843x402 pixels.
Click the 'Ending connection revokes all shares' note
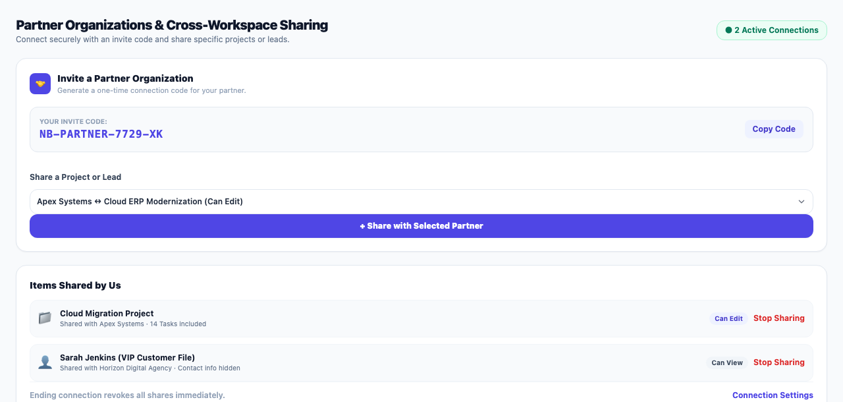[127, 395]
